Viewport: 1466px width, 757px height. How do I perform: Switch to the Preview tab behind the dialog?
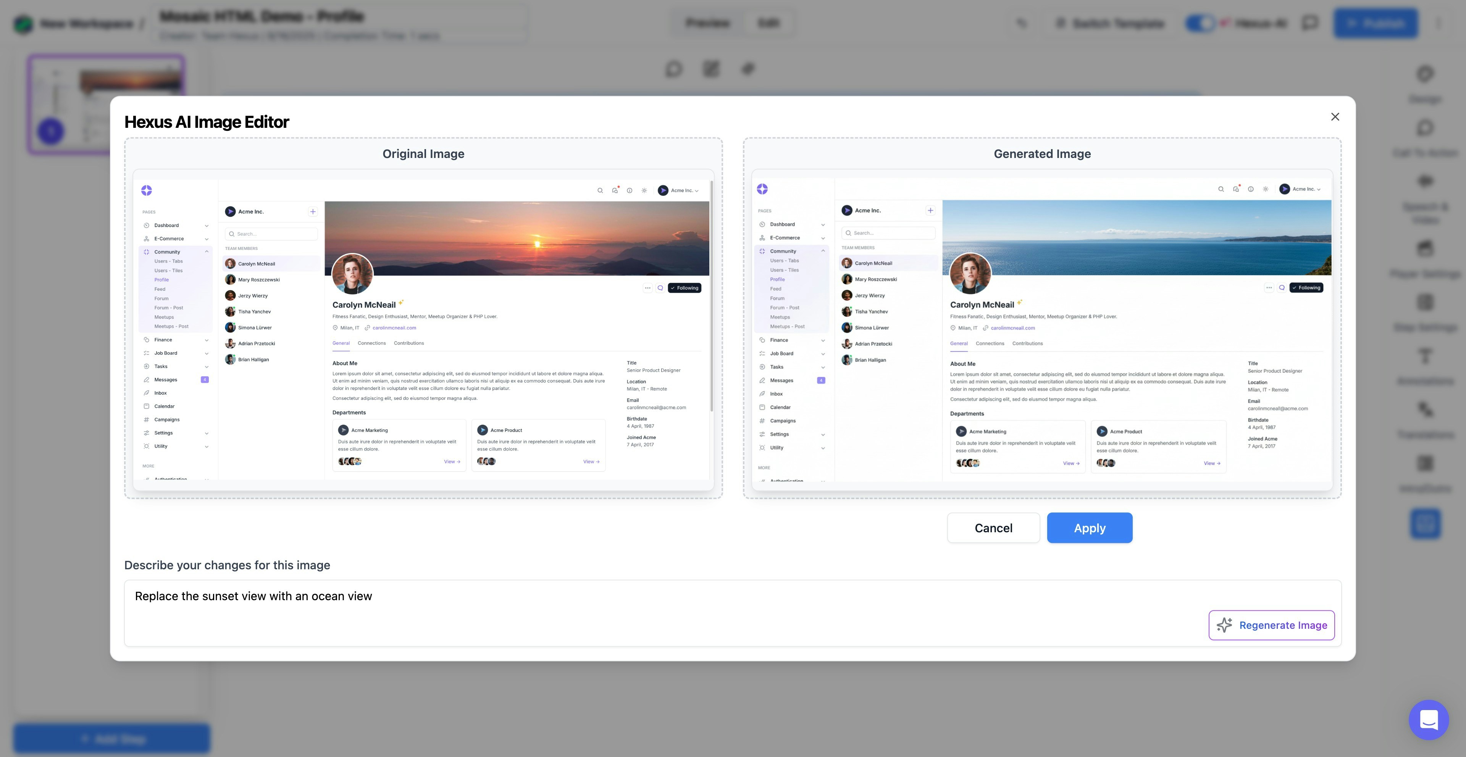coord(707,23)
